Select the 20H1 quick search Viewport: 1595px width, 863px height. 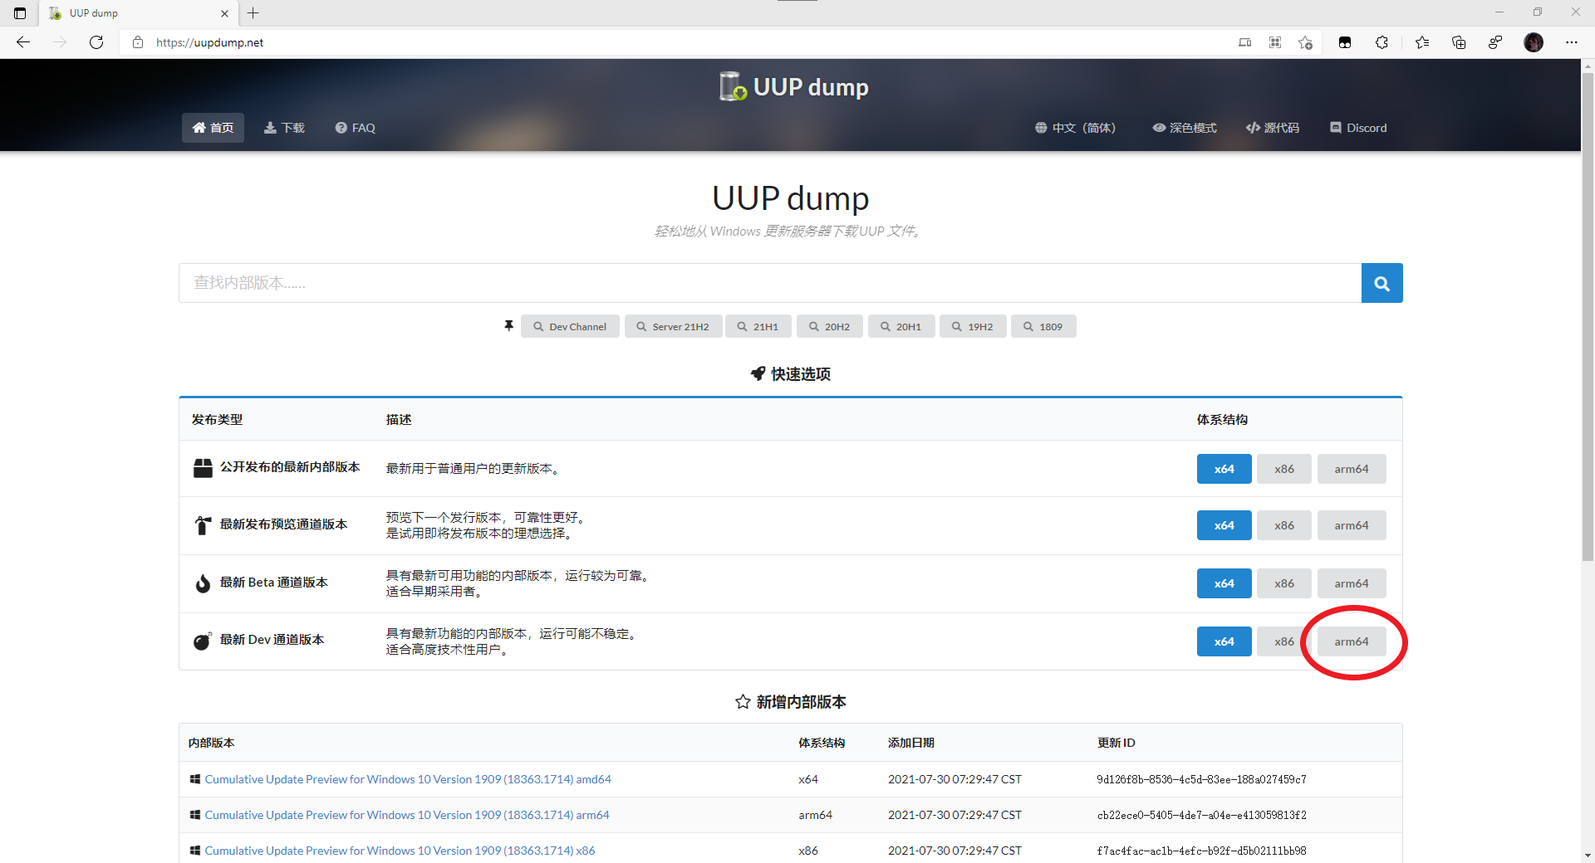[901, 326]
